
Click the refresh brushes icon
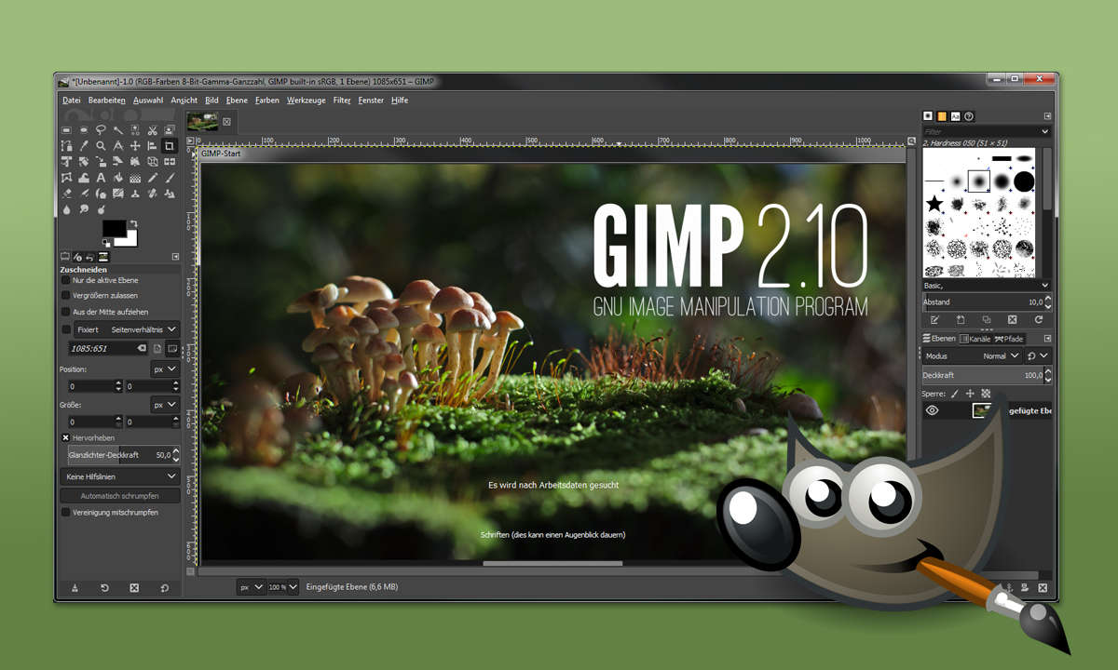pos(1038,320)
